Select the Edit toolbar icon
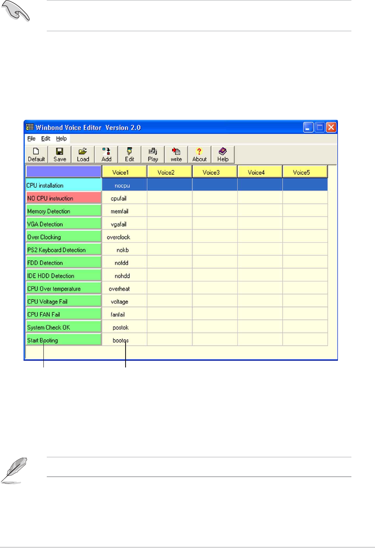Screen dimensions: 375x548 [129, 154]
